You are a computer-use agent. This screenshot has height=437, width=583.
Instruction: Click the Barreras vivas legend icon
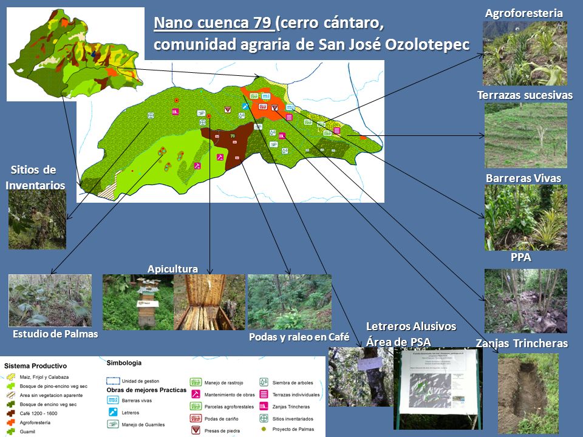113,400
